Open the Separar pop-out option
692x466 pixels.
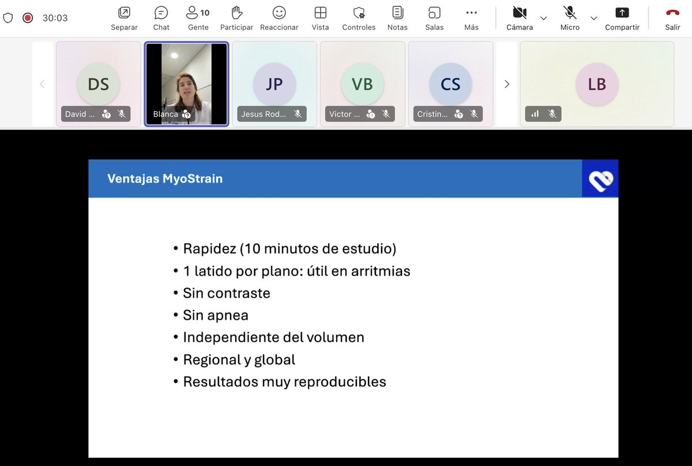[x=124, y=18]
